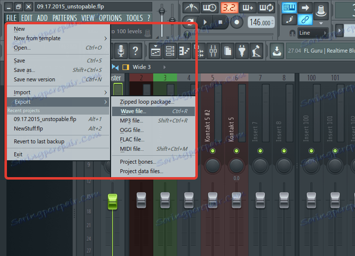This screenshot has height=256, width=355.
Task: Toggle the loop recording icon
Action: point(266,8)
